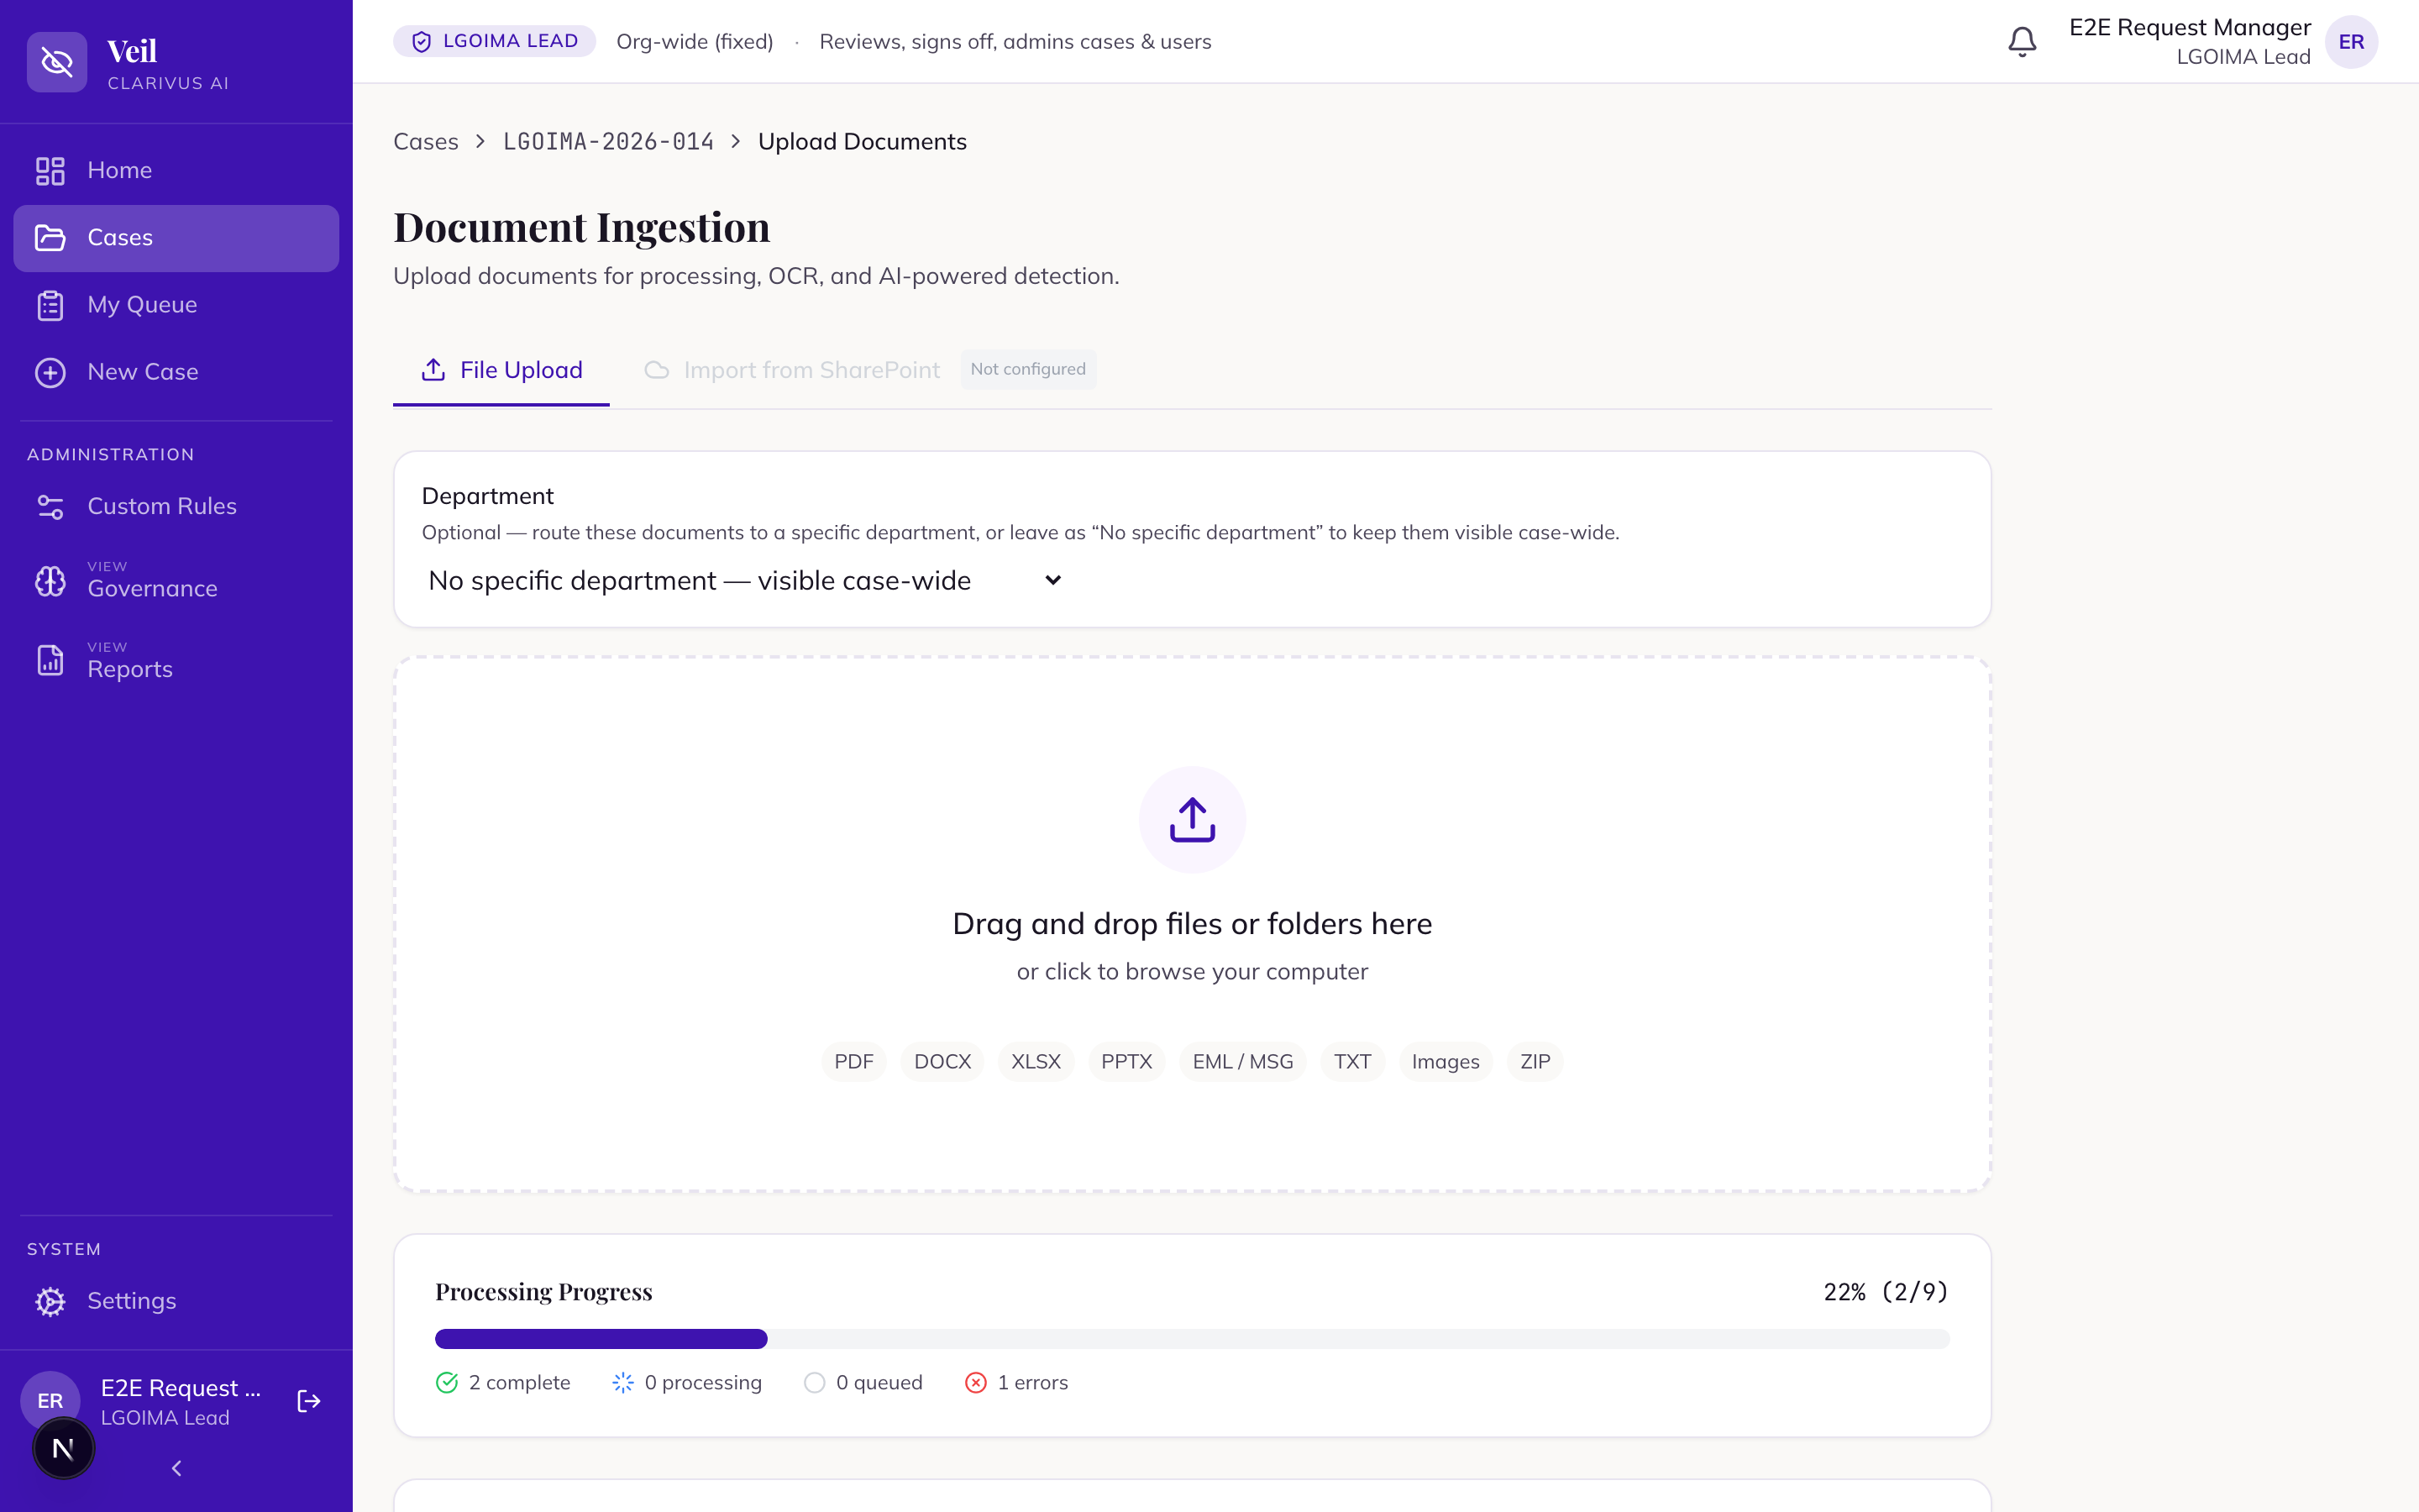Click the round N badge icon
Image resolution: width=2419 pixels, height=1512 pixels.
(64, 1448)
